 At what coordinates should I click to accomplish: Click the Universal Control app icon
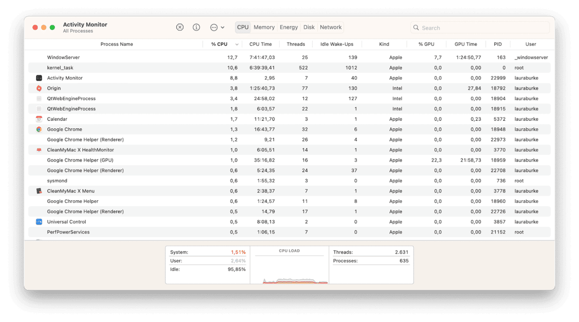pyautogui.click(x=39, y=222)
